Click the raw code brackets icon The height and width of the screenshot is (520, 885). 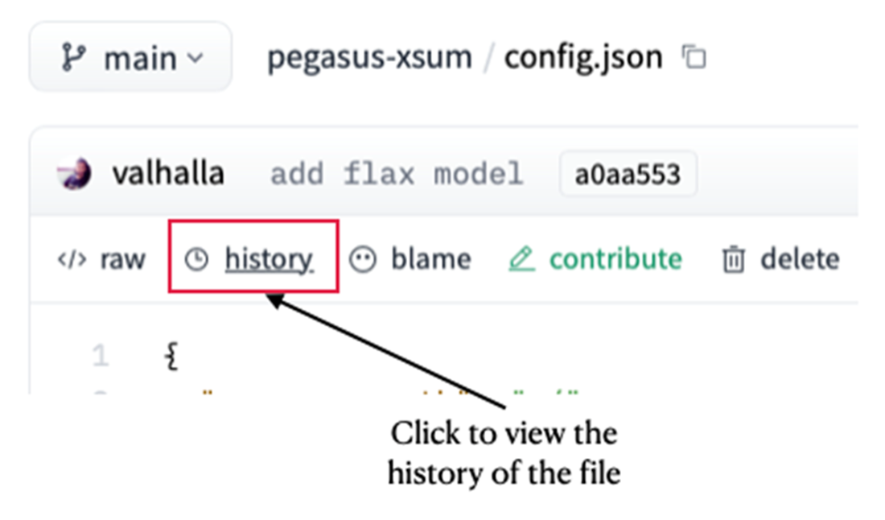(71, 259)
